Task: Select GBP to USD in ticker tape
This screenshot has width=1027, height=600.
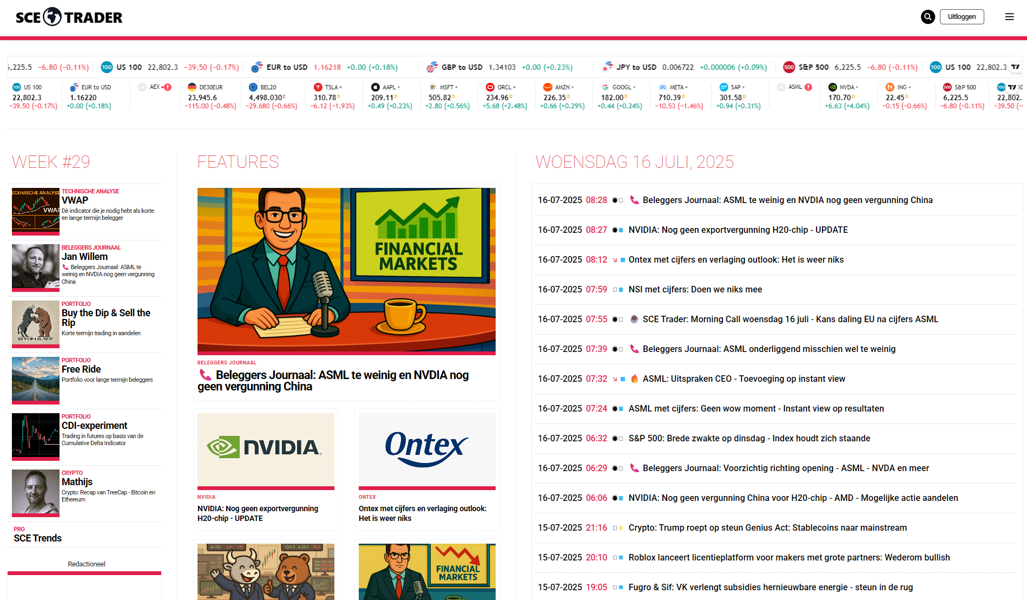Action: [499, 67]
